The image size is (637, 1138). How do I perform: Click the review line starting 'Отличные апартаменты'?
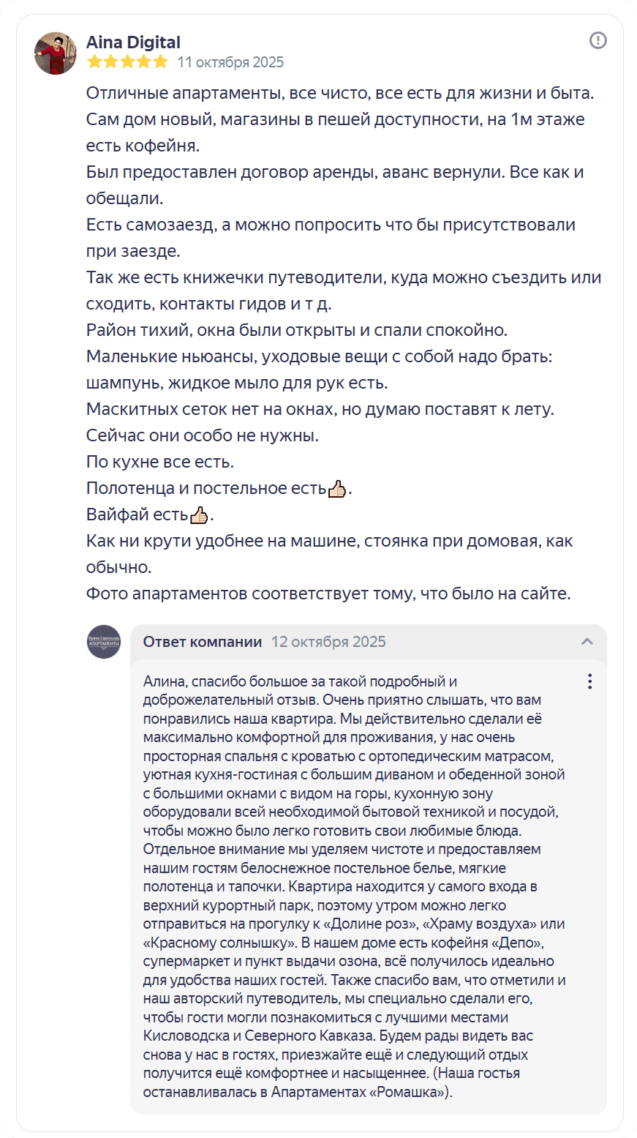pos(340,94)
